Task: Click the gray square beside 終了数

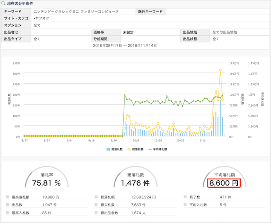Action: (186, 197)
